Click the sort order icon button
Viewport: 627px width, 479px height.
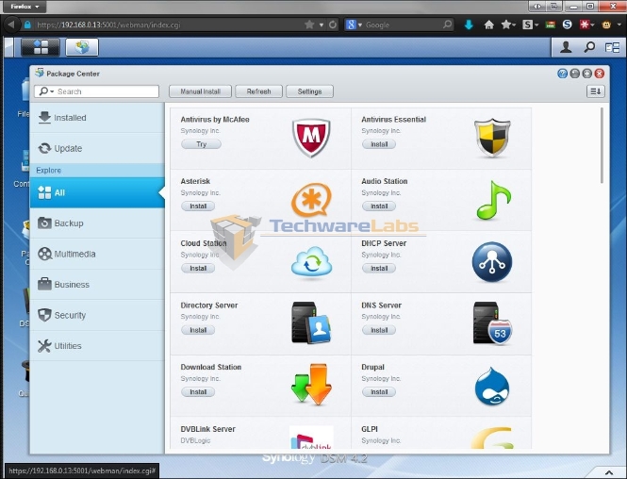click(595, 91)
